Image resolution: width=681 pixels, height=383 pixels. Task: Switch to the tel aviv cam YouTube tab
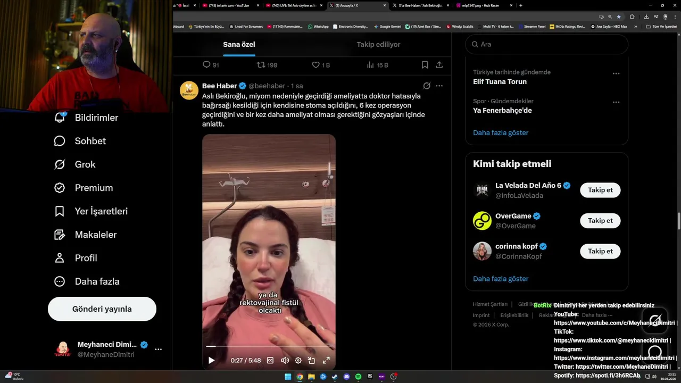[x=231, y=5]
